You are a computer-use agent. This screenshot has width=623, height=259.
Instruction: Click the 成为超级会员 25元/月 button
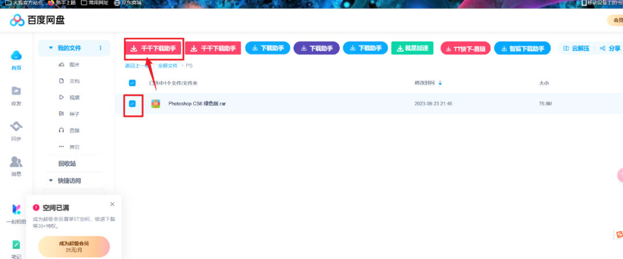(x=74, y=247)
